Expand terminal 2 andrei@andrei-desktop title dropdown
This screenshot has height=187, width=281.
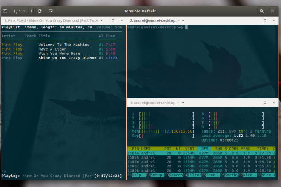coord(183,20)
